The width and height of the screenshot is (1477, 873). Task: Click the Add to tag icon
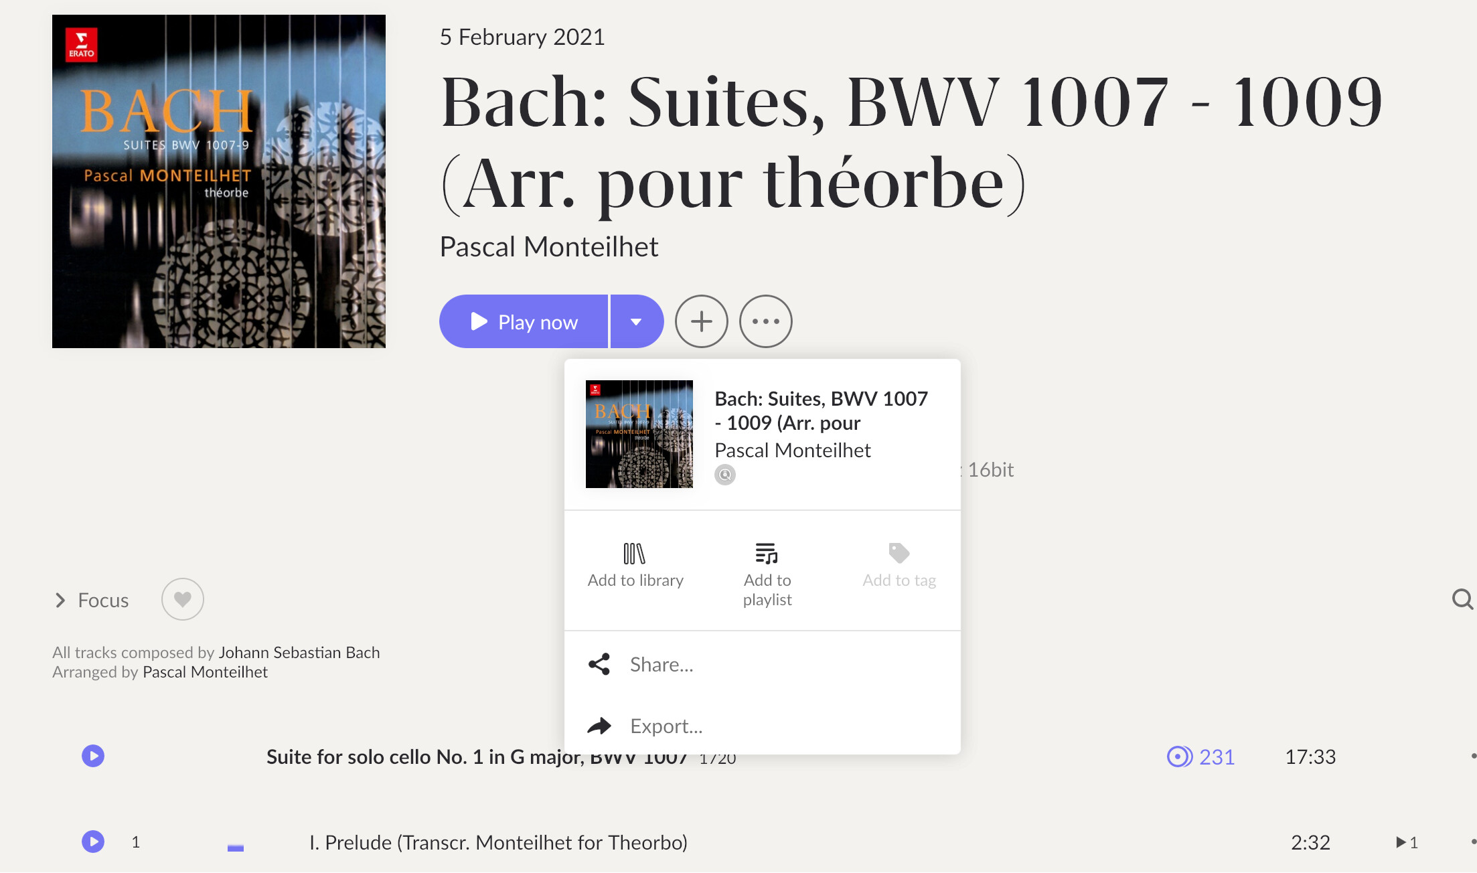coord(899,553)
